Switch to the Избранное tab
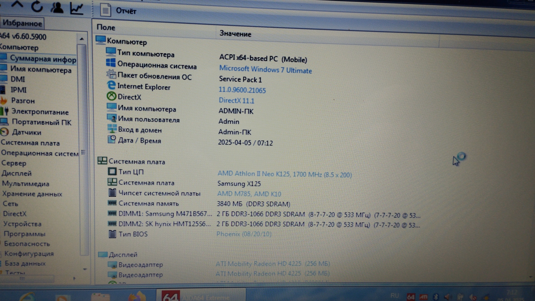The height and width of the screenshot is (301, 535). [22, 23]
